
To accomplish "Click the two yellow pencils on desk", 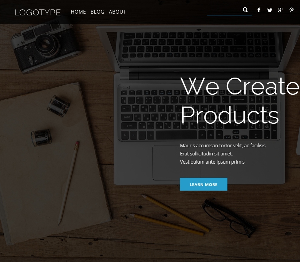I will 170,215.
